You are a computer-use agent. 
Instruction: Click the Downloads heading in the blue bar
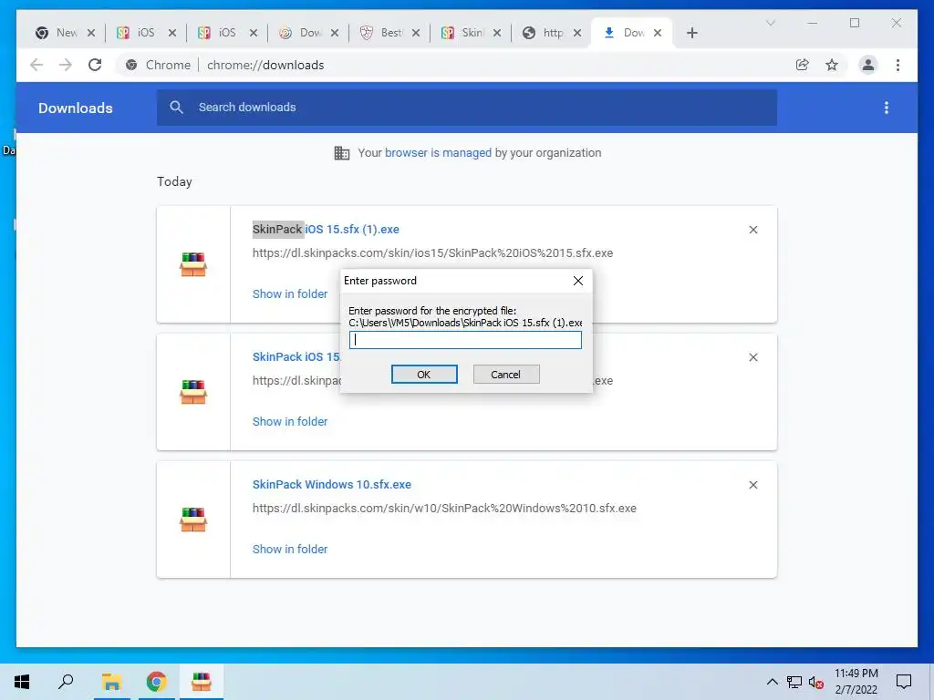(x=75, y=108)
